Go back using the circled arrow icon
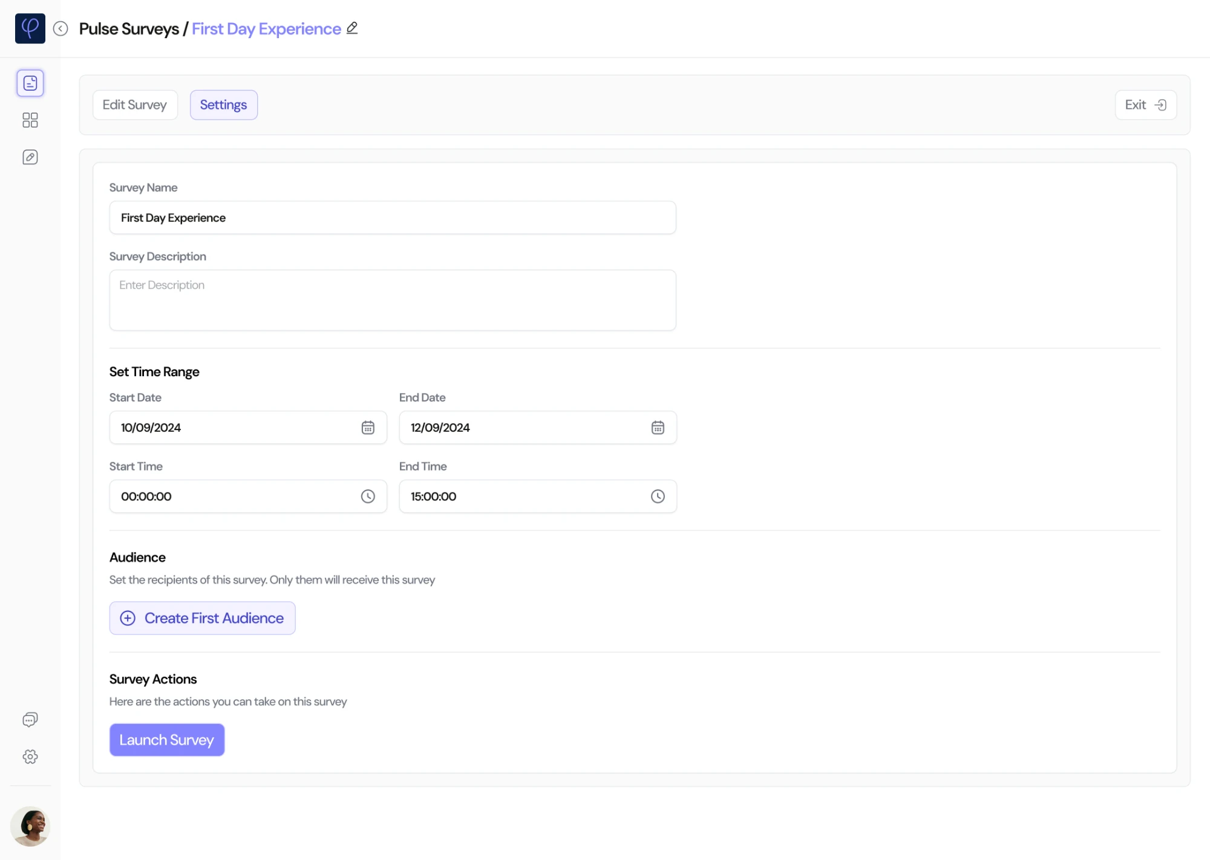 coord(60,28)
